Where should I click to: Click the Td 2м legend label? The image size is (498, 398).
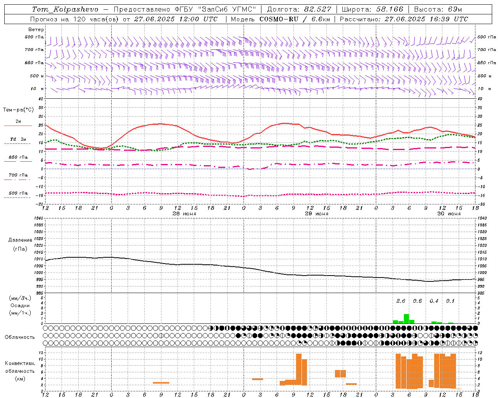tap(18, 139)
